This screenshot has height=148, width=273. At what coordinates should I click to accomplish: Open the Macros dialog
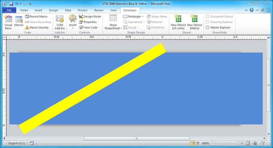click(x=19, y=21)
